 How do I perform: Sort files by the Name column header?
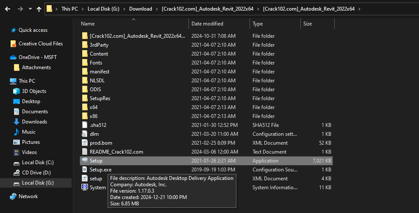[88, 24]
